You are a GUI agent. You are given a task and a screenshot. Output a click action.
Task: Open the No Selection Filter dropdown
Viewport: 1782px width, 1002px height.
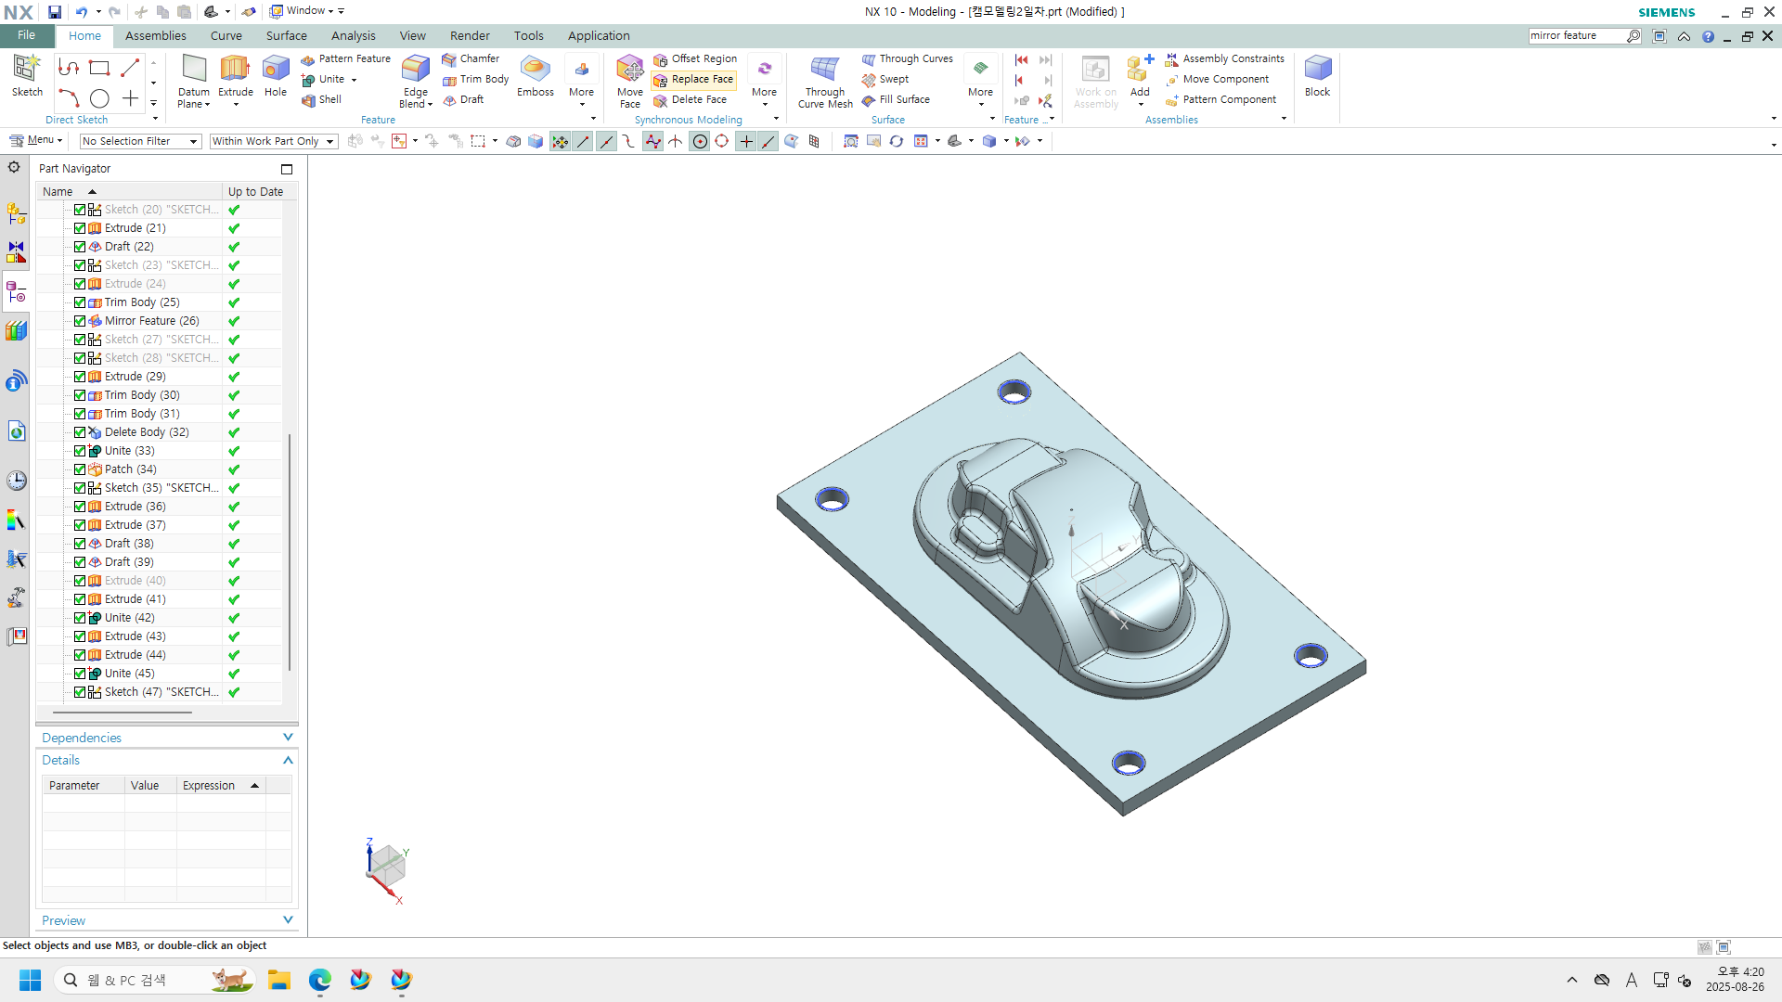(140, 141)
